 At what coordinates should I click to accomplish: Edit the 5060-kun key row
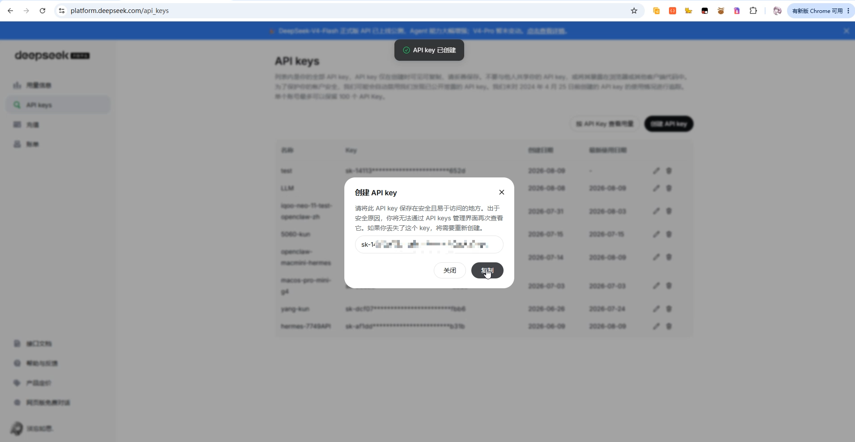pos(656,234)
